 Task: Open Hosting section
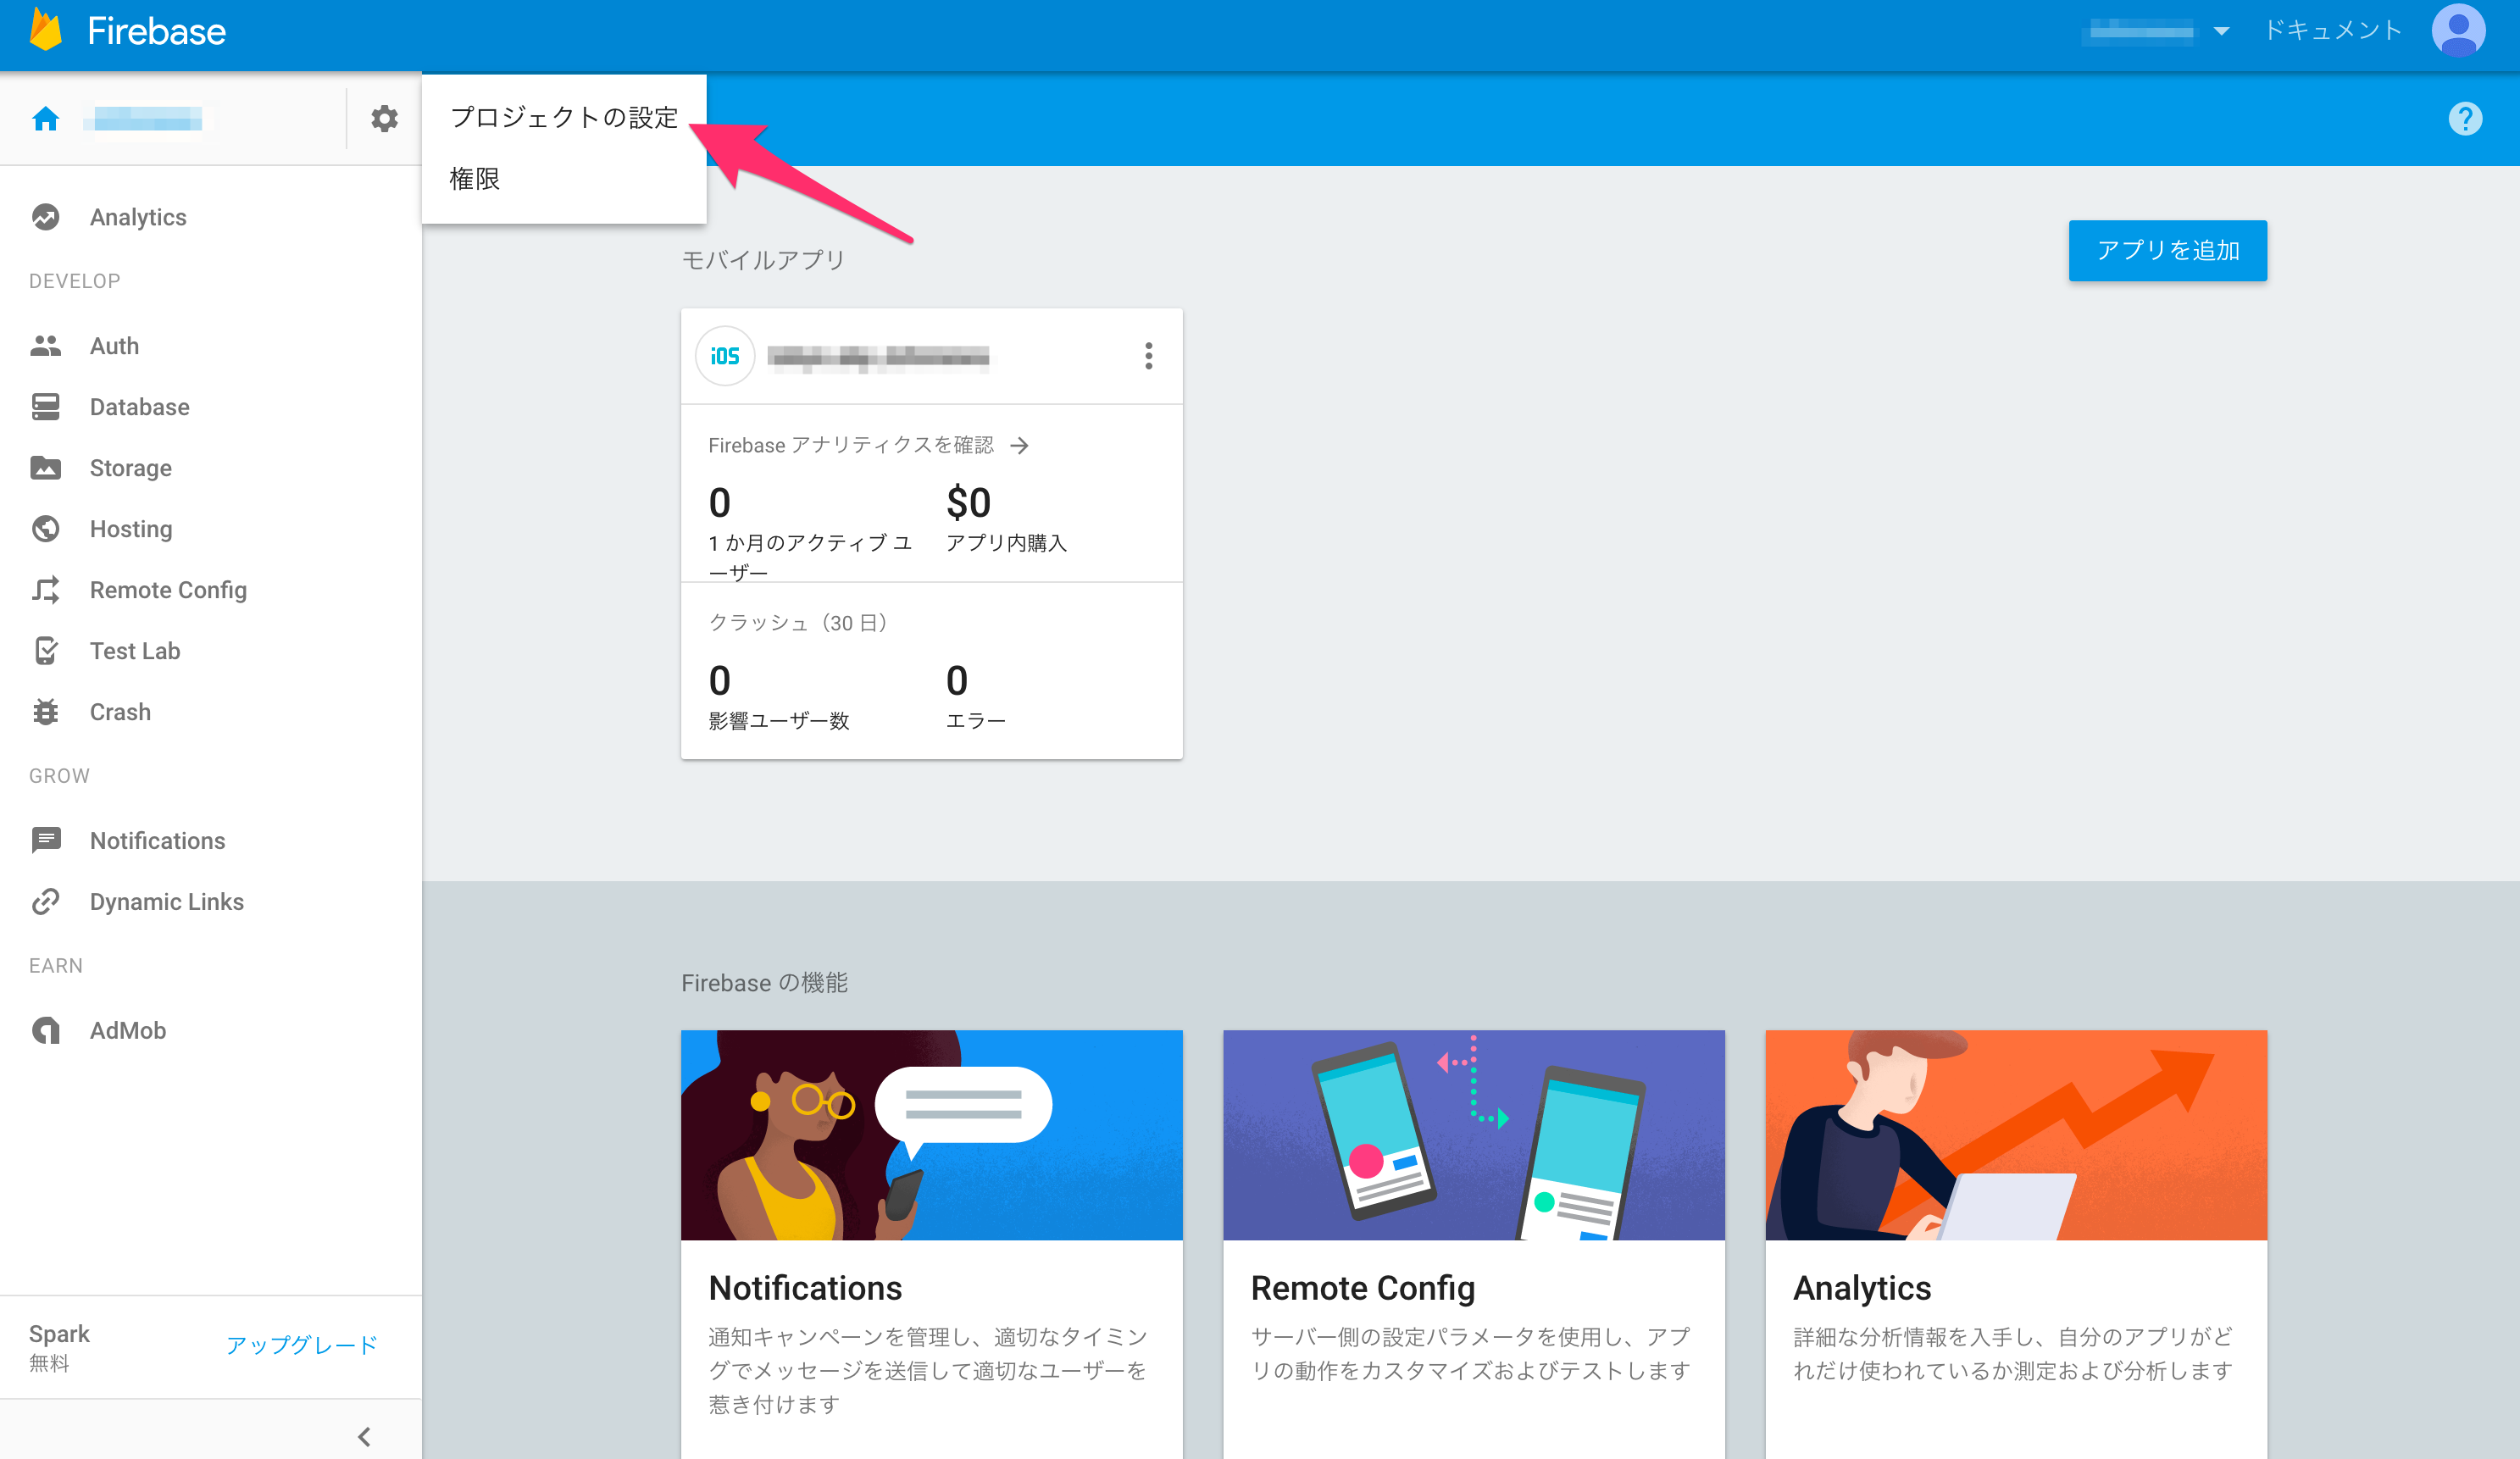click(131, 529)
